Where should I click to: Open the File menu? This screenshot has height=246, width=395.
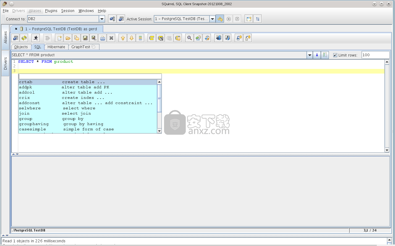pos(6,11)
